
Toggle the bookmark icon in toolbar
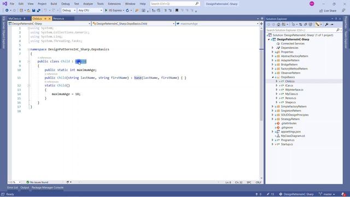coord(177,10)
